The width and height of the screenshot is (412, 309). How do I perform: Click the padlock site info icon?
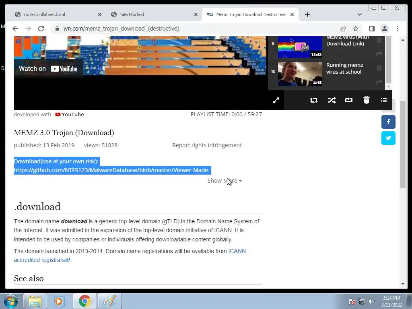click(57, 29)
